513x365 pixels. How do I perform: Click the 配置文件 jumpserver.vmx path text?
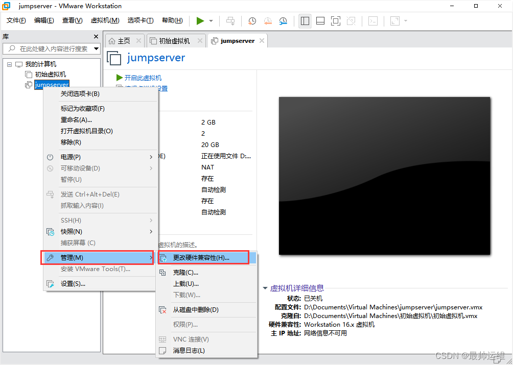tap(393, 307)
